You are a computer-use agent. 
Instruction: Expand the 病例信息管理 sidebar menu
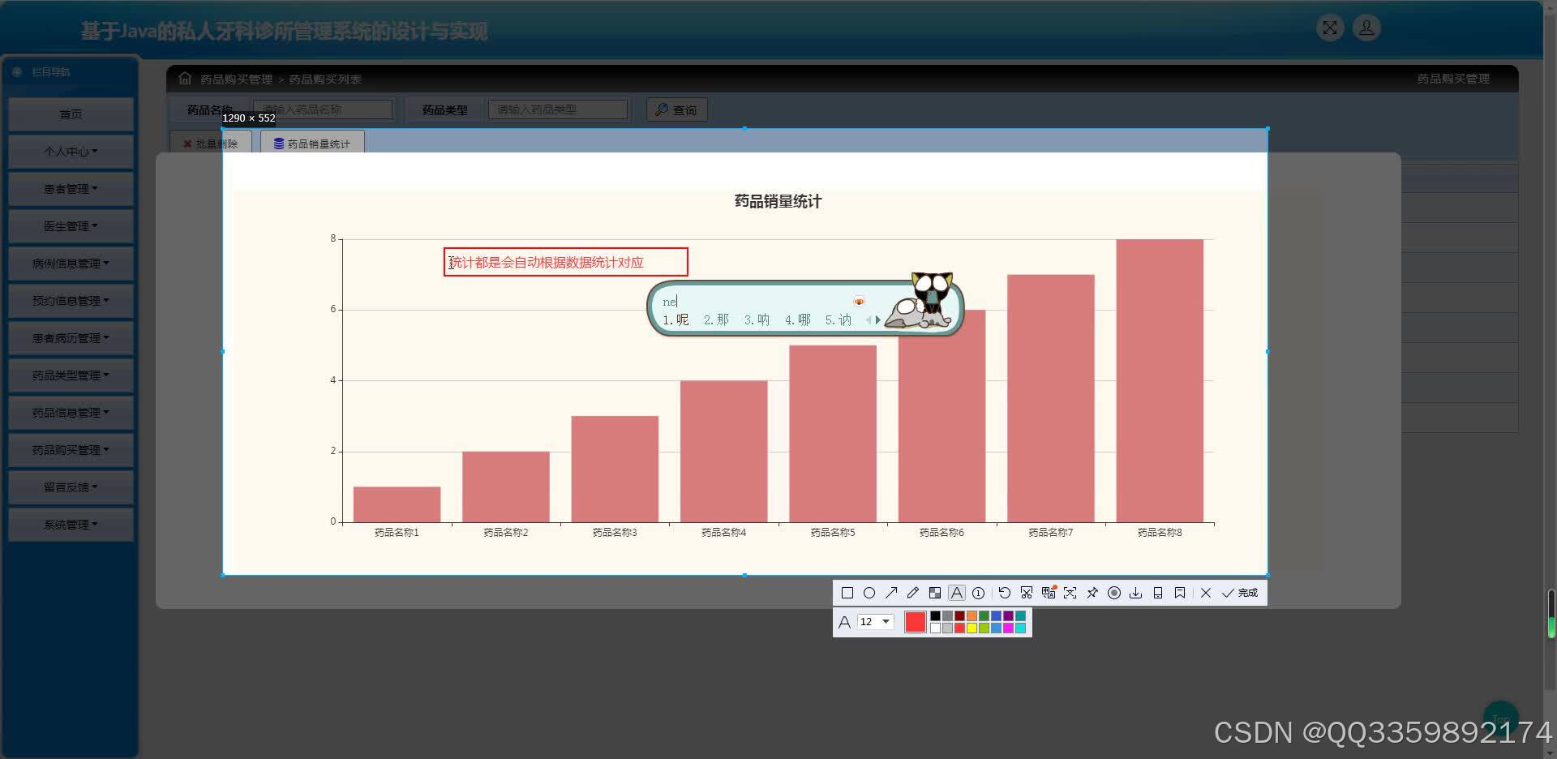(71, 264)
